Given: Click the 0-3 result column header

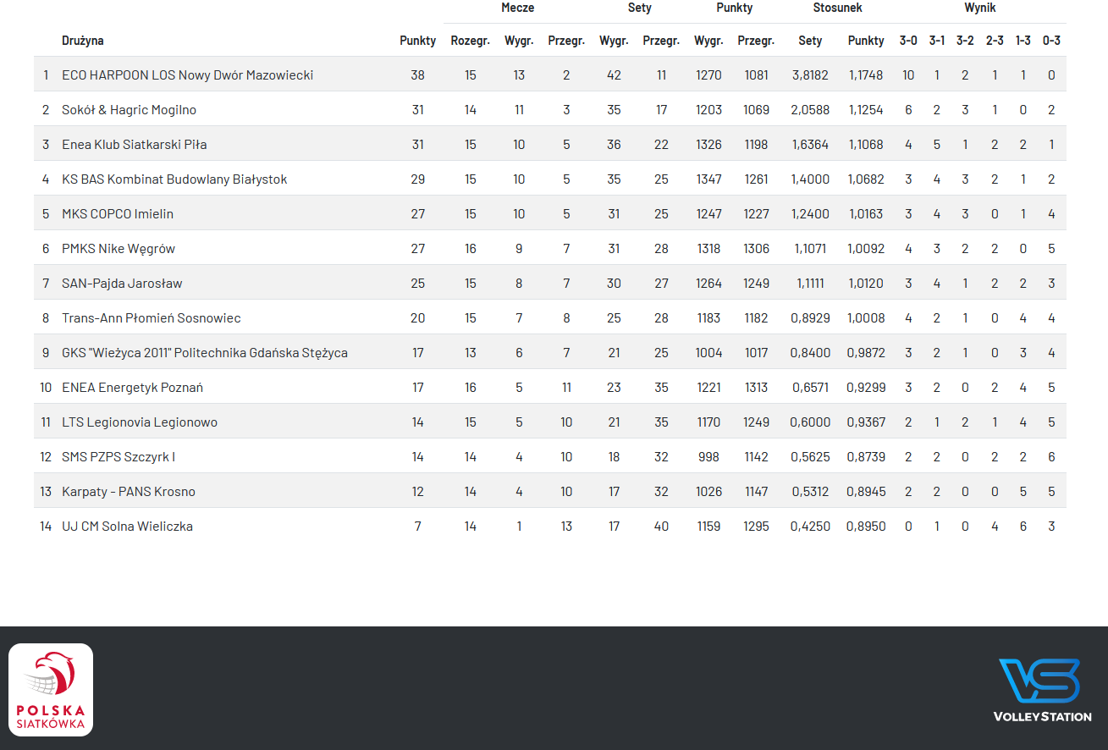Looking at the screenshot, I should click(1051, 41).
